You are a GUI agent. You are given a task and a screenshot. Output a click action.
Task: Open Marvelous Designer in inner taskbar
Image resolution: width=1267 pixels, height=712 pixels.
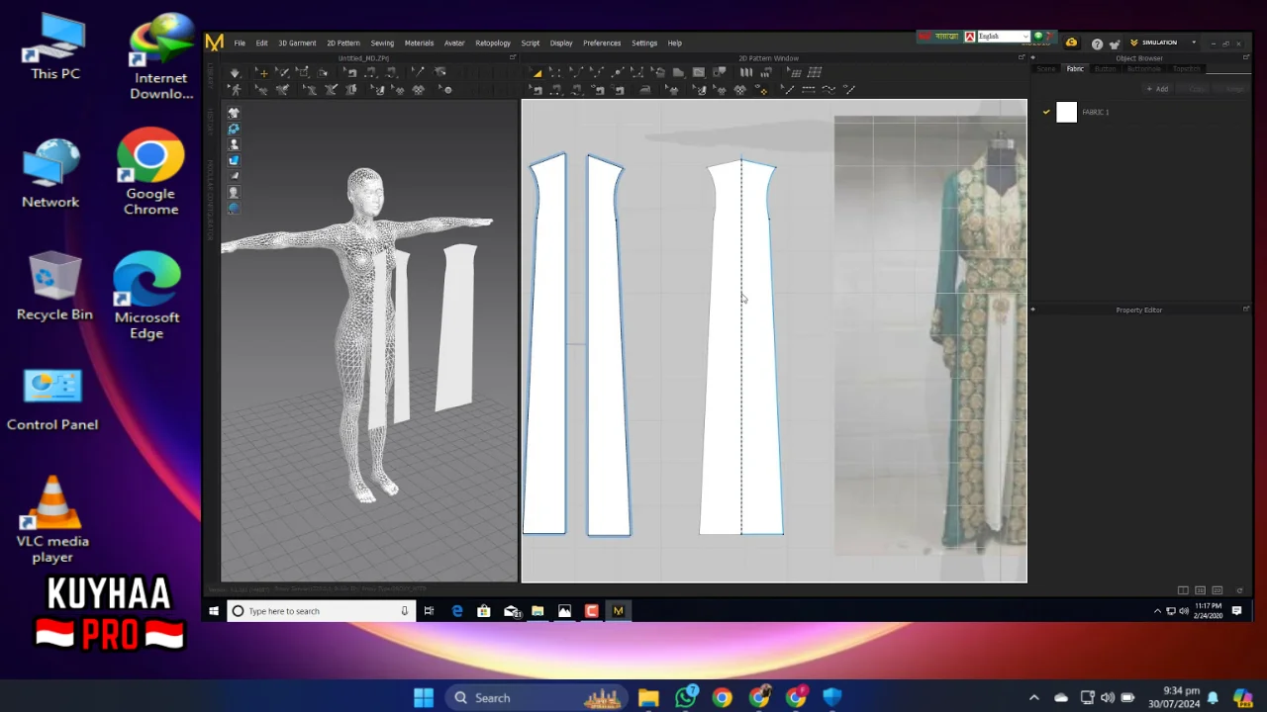click(x=618, y=611)
